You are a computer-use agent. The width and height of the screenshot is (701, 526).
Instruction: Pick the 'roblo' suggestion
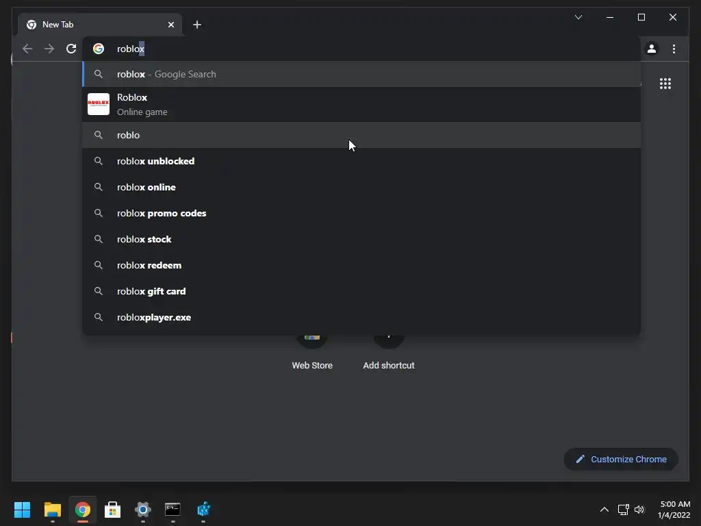[361, 135]
